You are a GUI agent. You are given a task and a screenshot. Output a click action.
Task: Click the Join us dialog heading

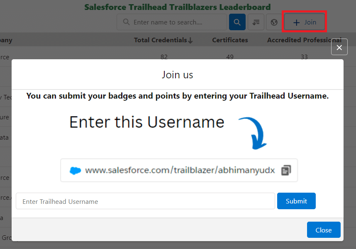(x=177, y=75)
